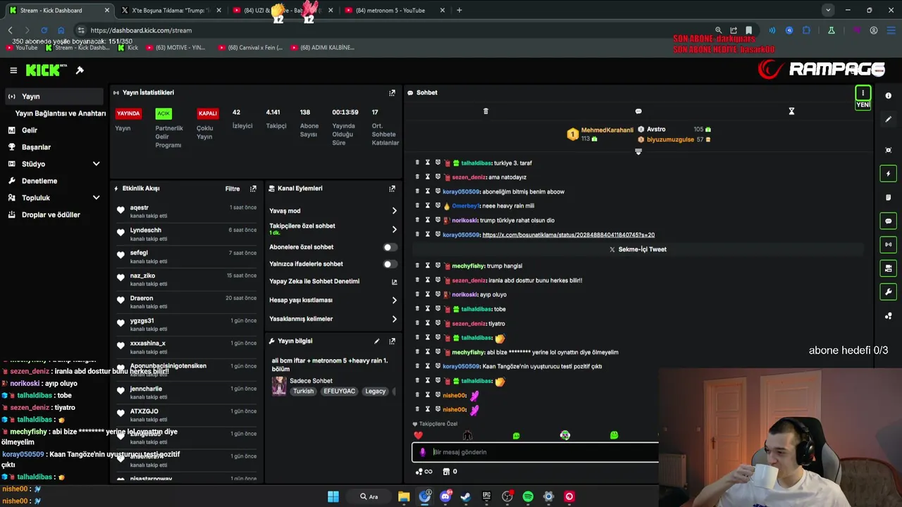
Task: Click the shop icon below message box
Action: coord(446,472)
